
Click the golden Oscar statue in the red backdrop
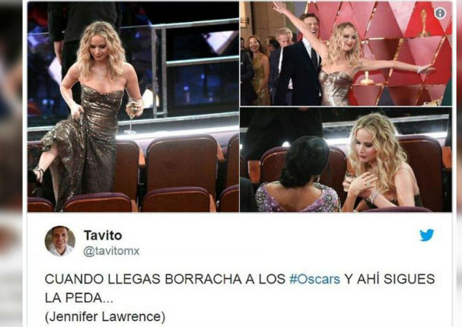(x=424, y=23)
